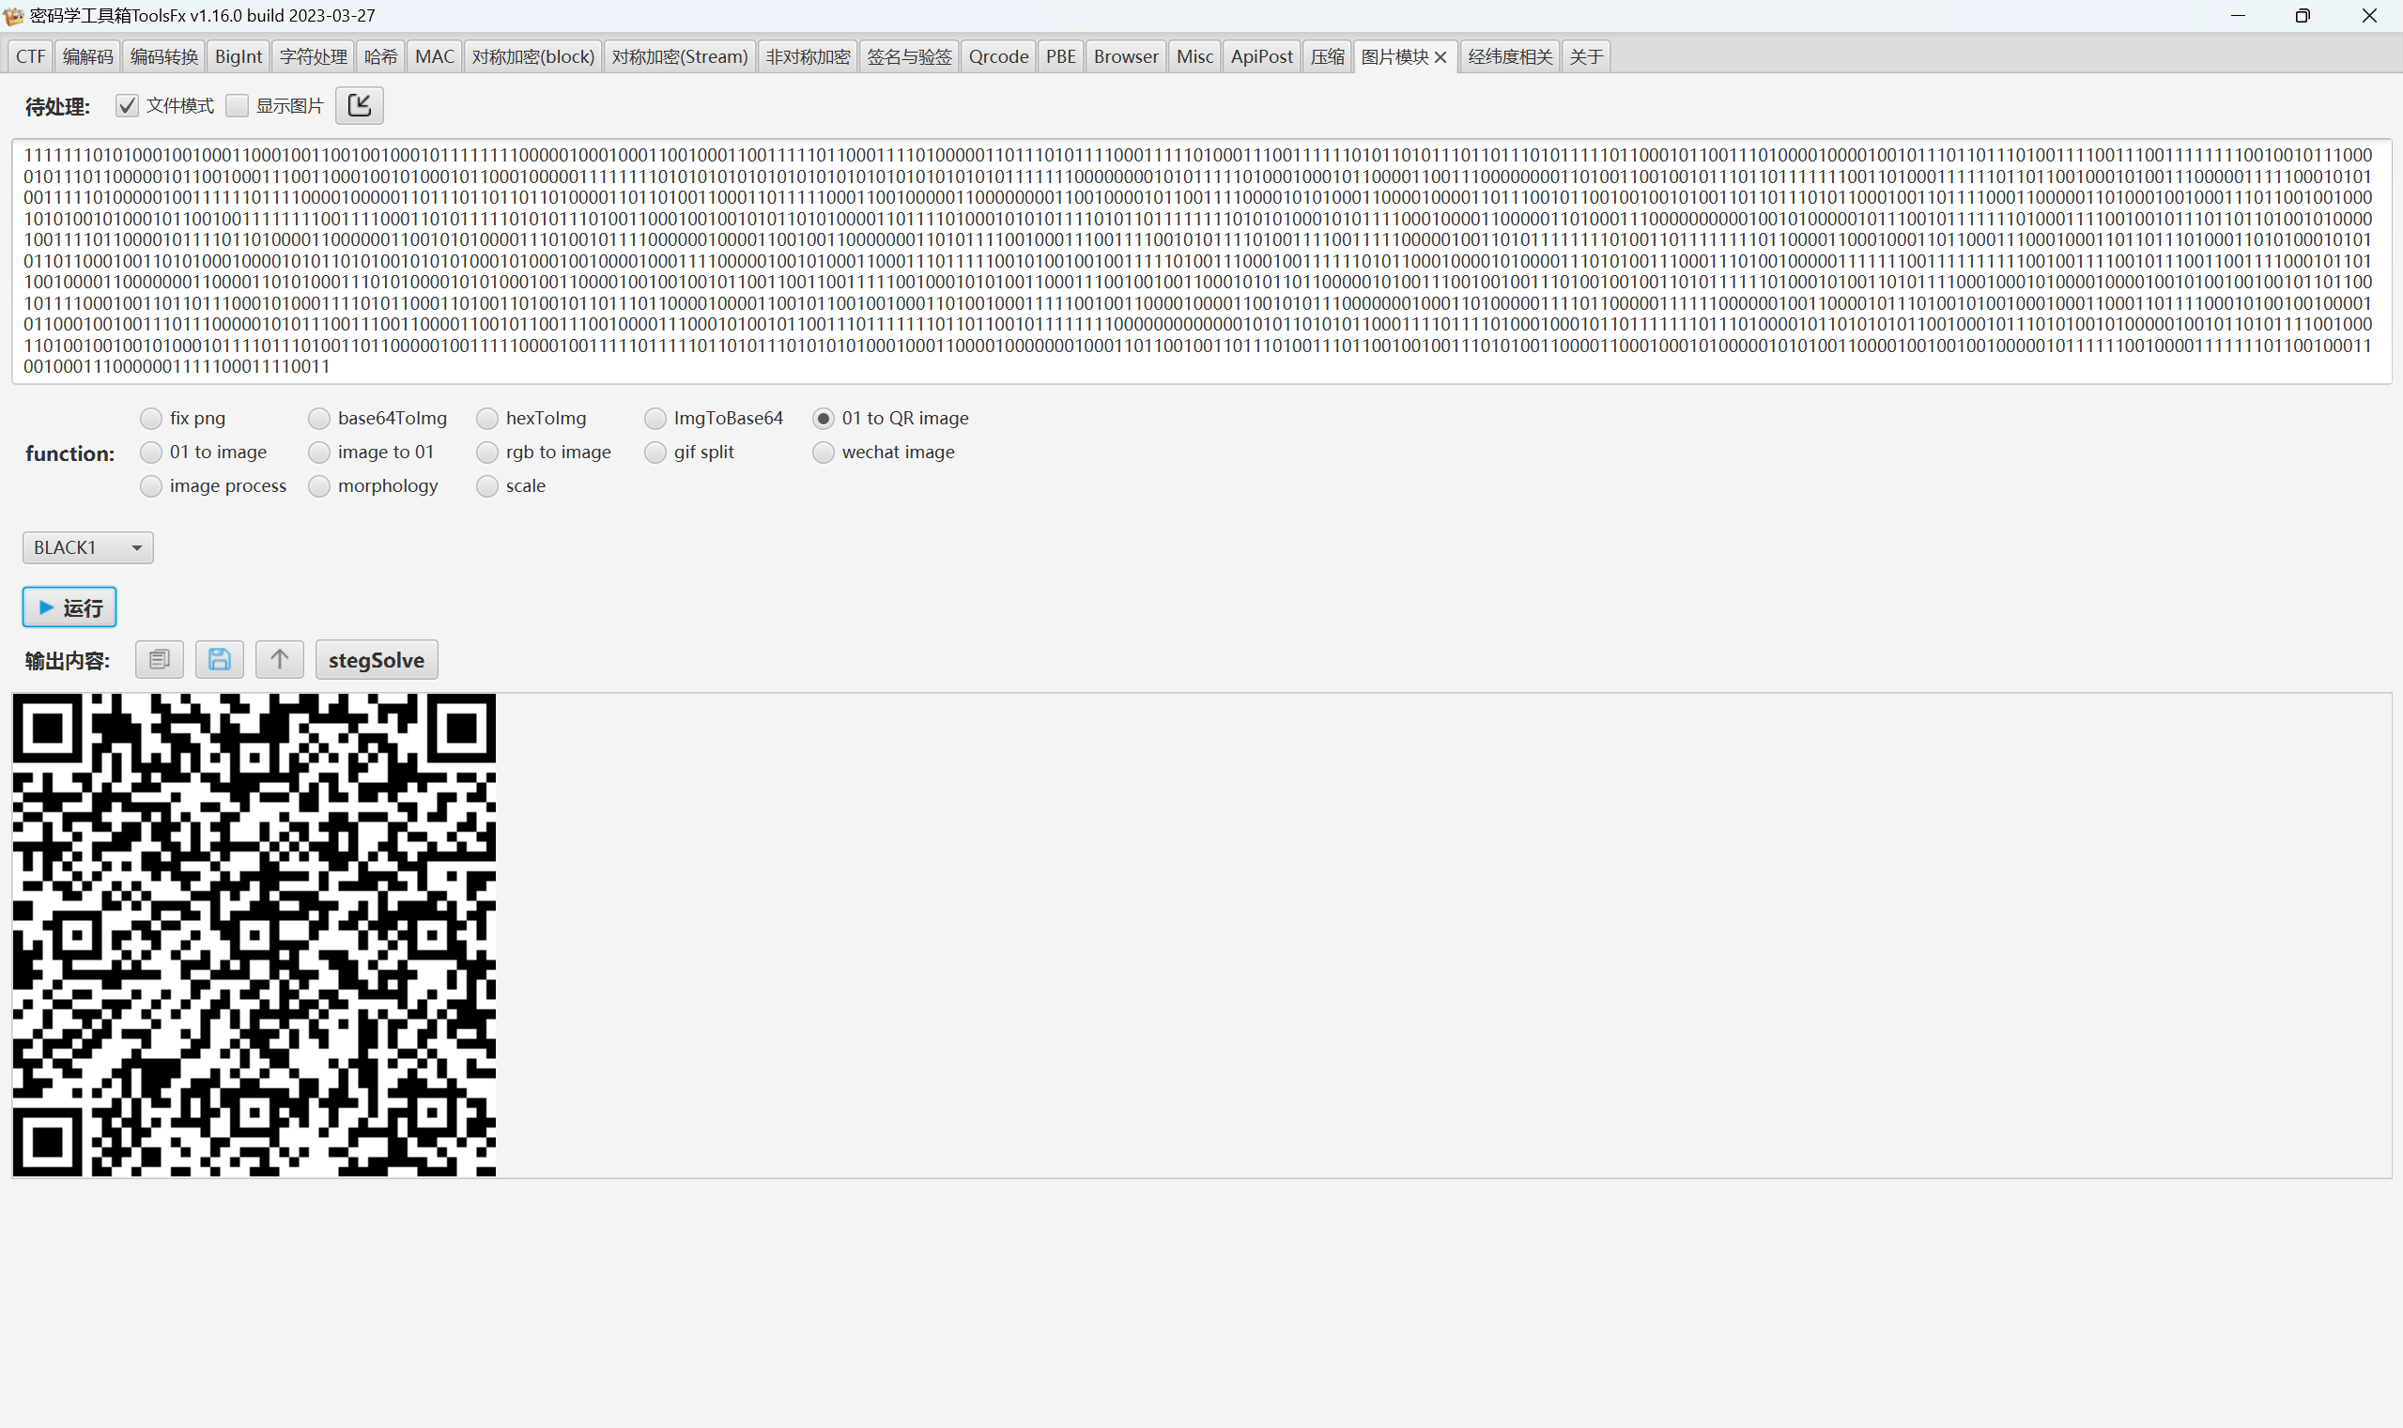Switch to the CTF tab
The image size is (2403, 1428).
pos(31,56)
